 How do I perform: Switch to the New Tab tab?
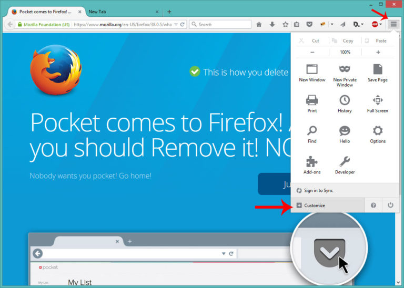coord(124,12)
